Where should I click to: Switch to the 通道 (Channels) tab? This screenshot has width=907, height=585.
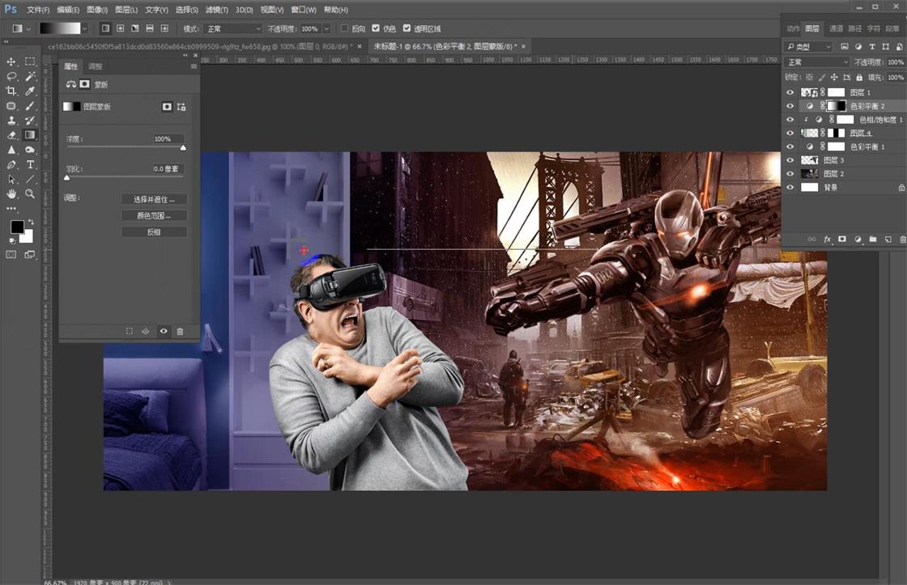pos(836,28)
